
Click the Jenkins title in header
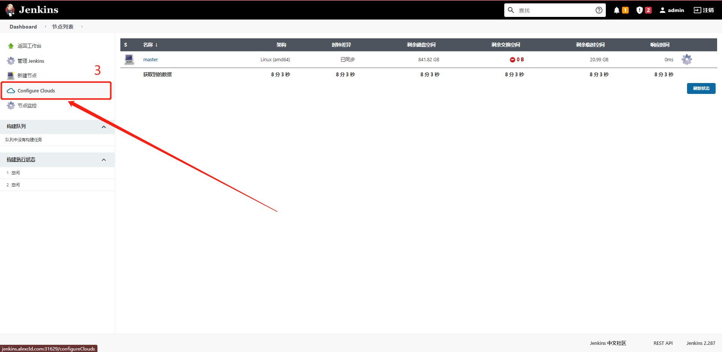(x=39, y=10)
